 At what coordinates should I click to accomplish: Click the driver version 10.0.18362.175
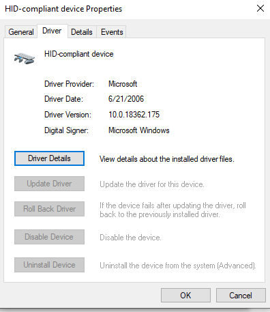134,115
